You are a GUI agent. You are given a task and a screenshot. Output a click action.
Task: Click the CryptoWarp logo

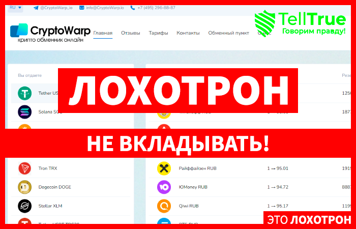[50, 33]
